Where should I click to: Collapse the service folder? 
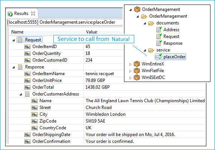[145, 50]
